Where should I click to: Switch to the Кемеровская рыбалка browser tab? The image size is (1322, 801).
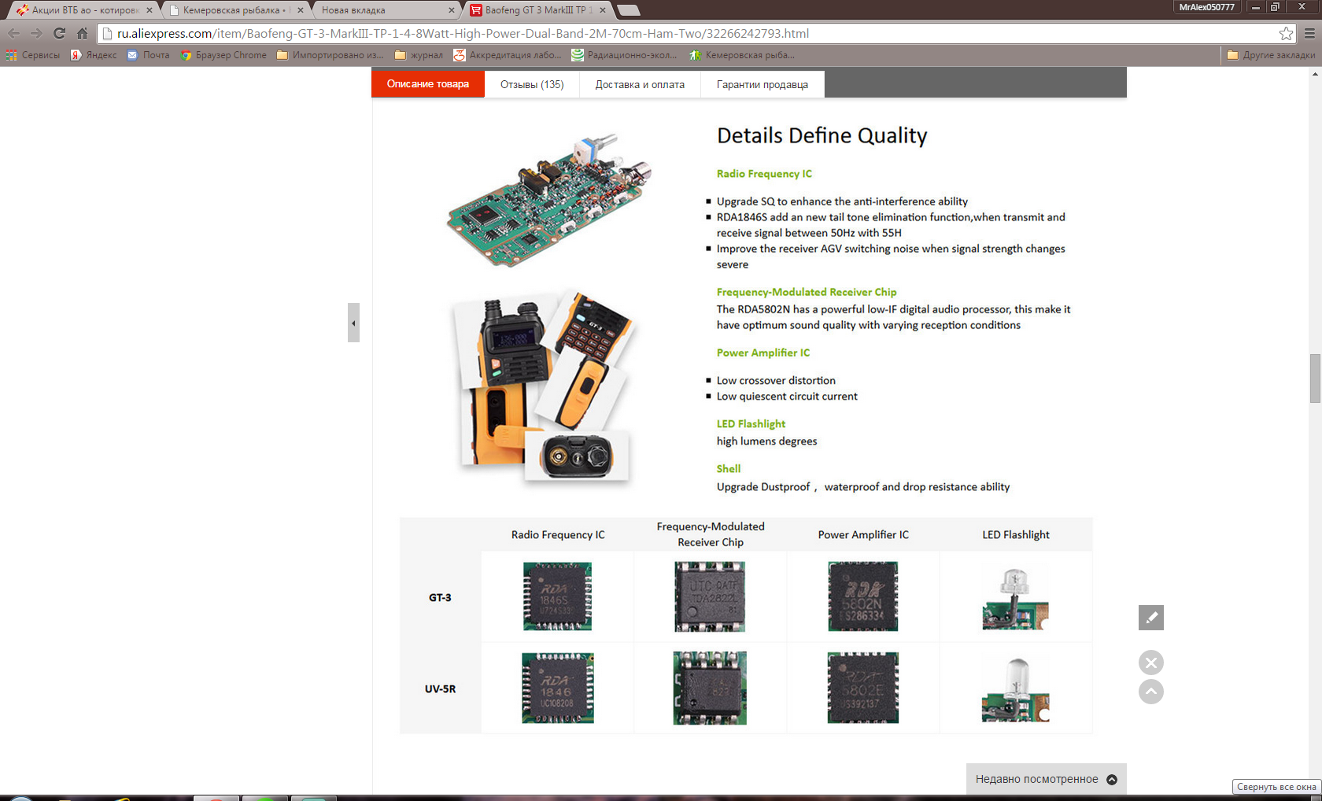pos(233,10)
